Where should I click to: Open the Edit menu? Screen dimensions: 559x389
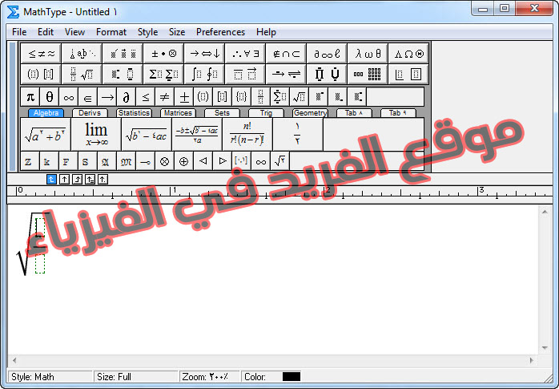click(x=46, y=32)
